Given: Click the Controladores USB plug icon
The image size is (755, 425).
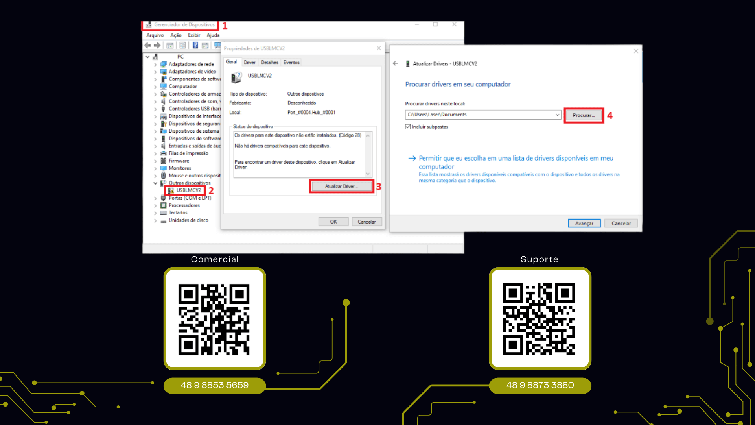Looking at the screenshot, I should click(164, 109).
